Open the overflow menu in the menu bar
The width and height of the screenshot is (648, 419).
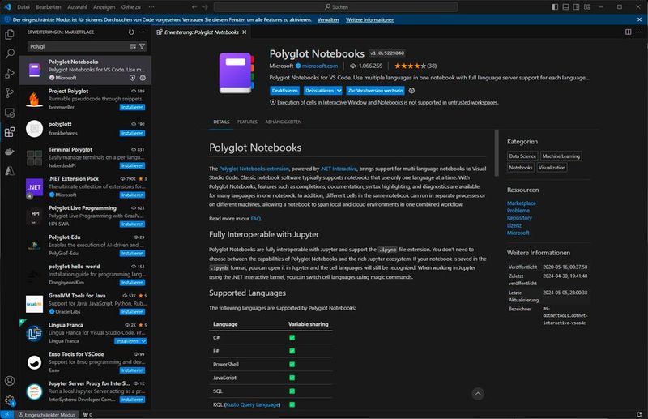click(x=151, y=7)
